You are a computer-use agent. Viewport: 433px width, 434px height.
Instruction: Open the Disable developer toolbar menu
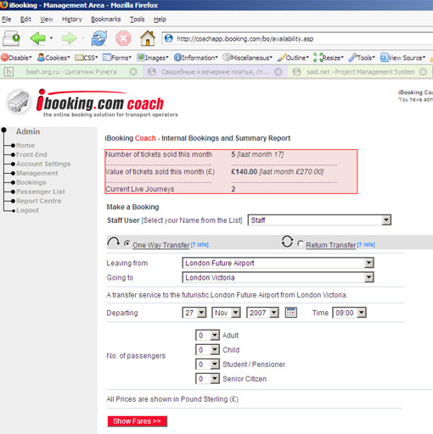[16, 58]
